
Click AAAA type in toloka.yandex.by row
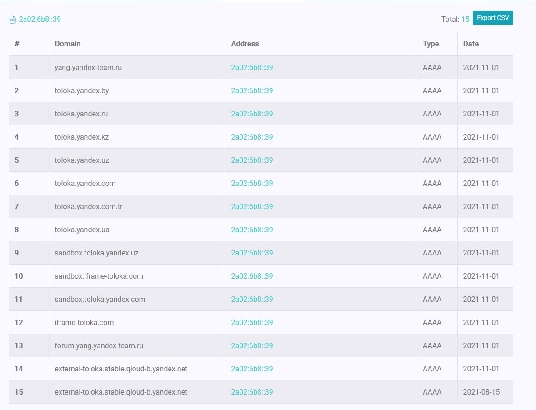(x=432, y=90)
